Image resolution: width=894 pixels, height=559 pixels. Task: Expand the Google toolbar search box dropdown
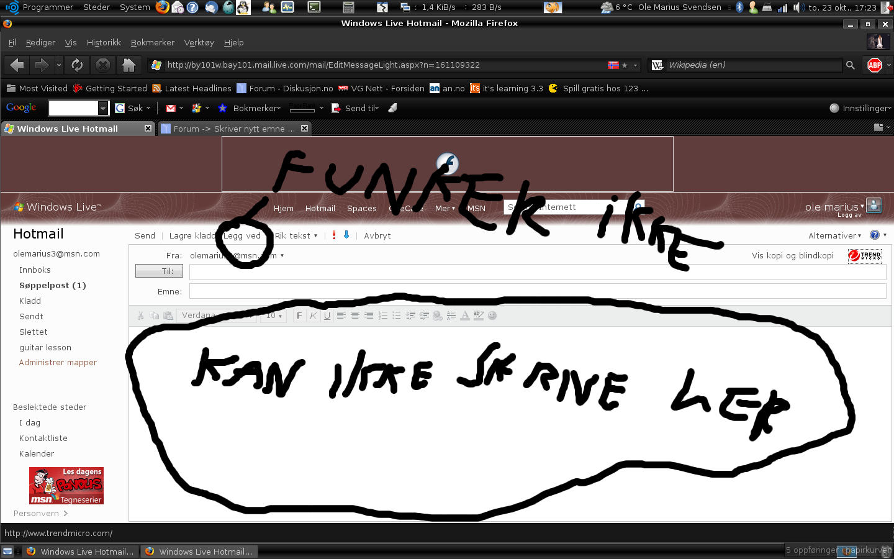(x=103, y=108)
